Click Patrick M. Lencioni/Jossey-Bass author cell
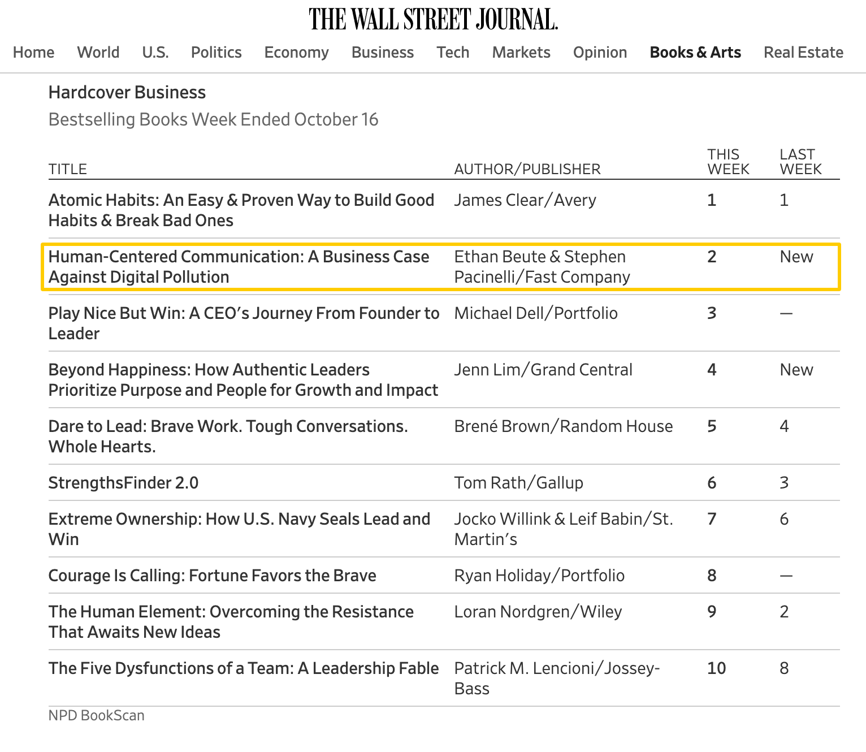866x752 pixels. pos(557,678)
